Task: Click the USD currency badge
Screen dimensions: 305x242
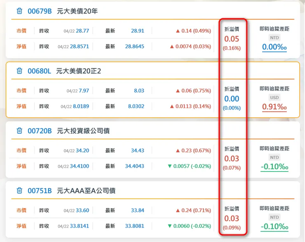Action: tap(274, 97)
